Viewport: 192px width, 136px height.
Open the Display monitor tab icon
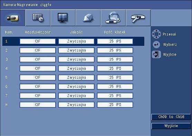pyautogui.click(x=63, y=18)
